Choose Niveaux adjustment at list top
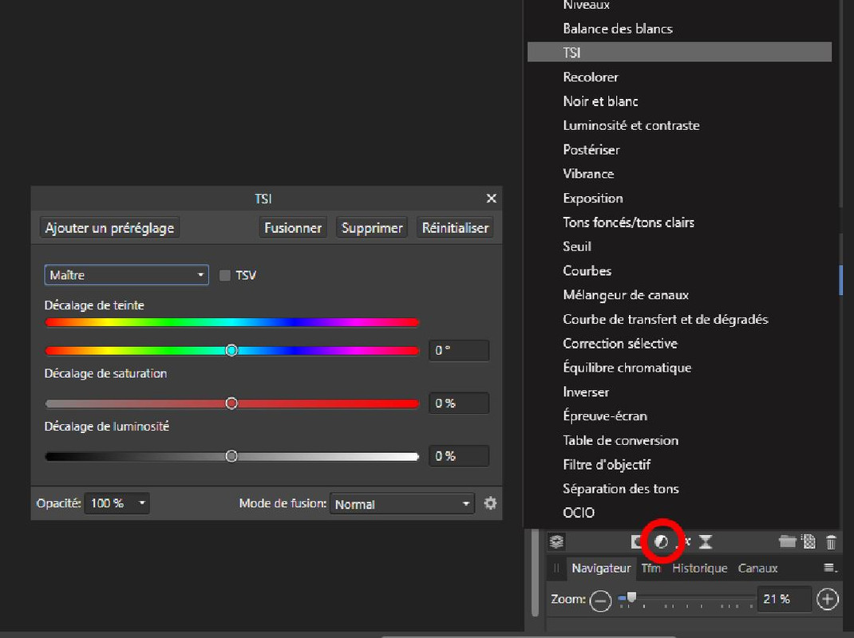The height and width of the screenshot is (638, 854). [x=679, y=6]
